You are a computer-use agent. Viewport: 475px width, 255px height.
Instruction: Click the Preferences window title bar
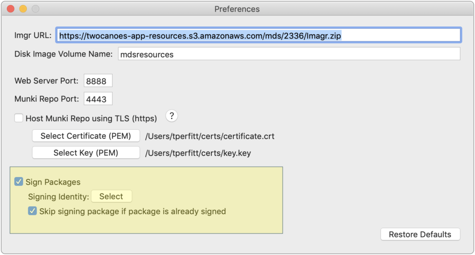click(x=237, y=9)
